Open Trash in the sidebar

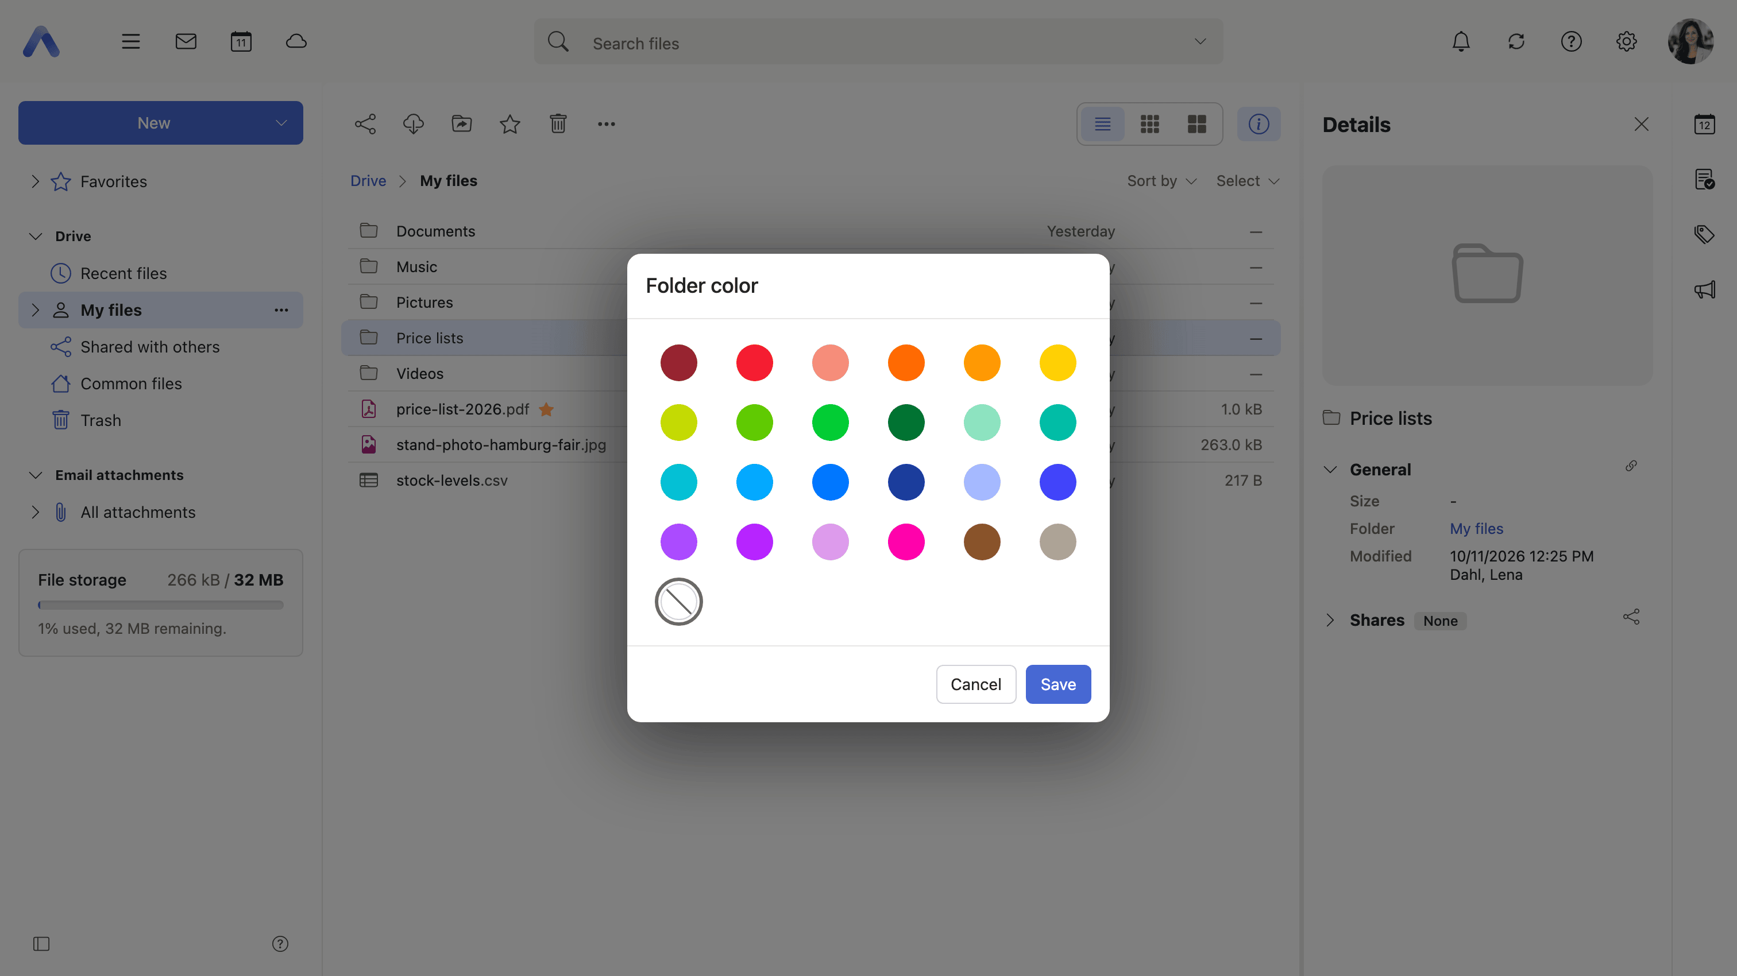coord(101,420)
